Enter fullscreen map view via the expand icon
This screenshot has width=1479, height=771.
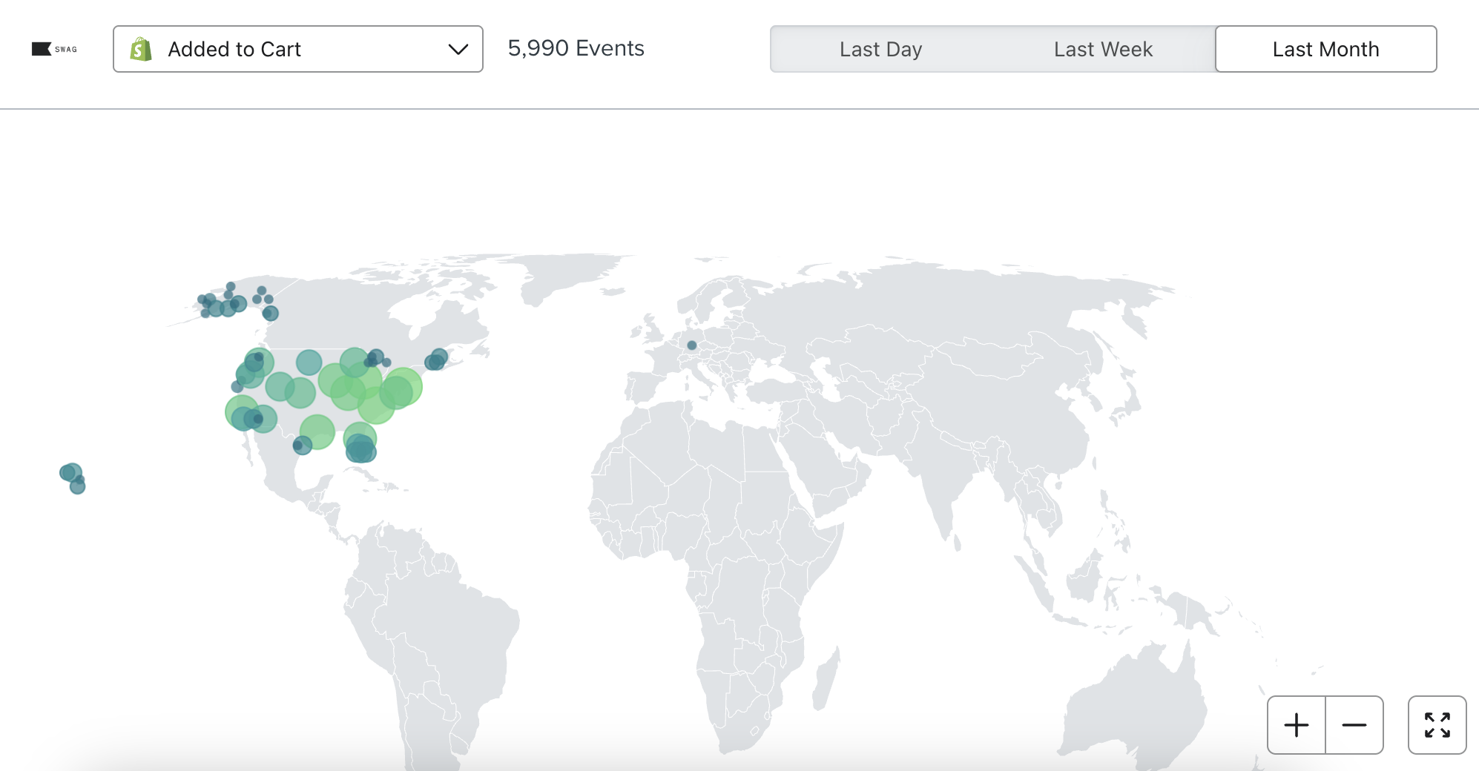[x=1437, y=725]
